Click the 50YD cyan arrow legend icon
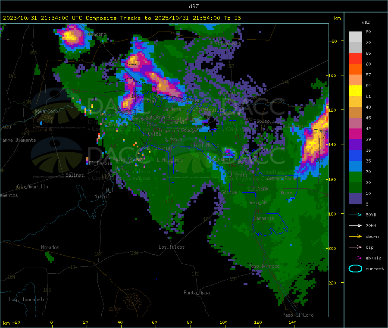388x328 pixels. click(x=355, y=215)
